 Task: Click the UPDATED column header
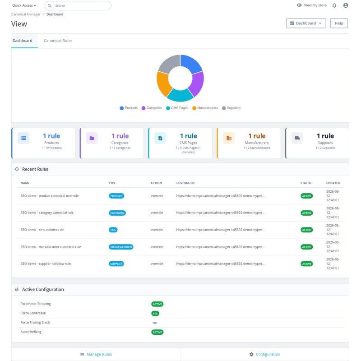coord(333,183)
